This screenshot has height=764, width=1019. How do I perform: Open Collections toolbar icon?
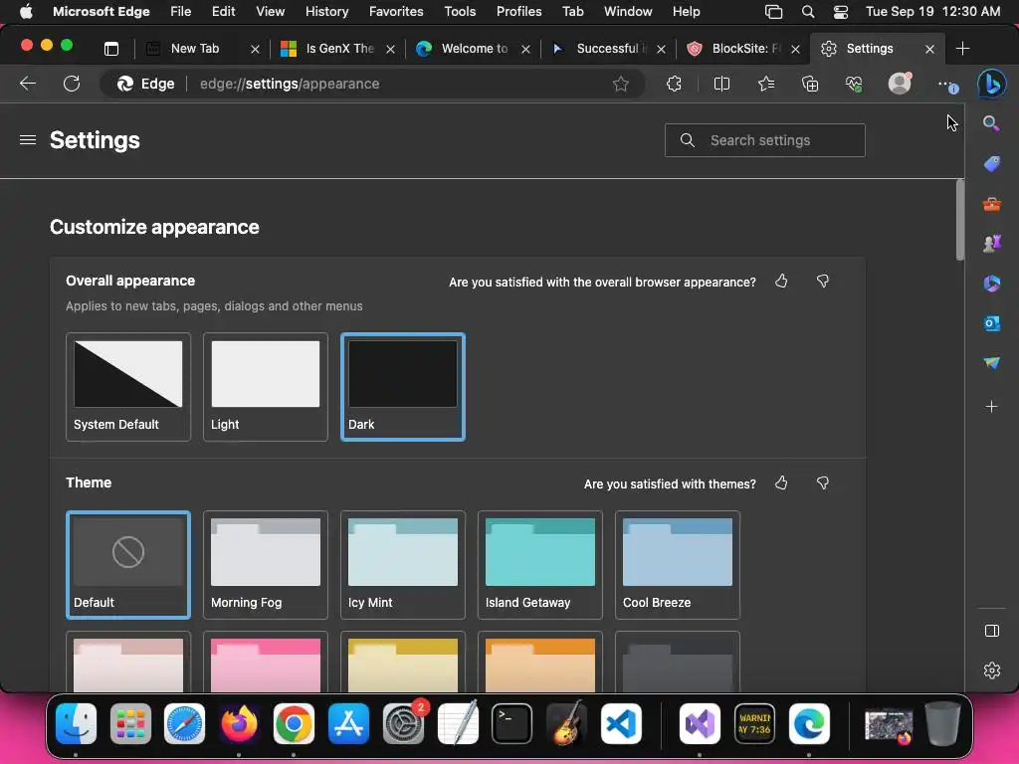pyautogui.click(x=810, y=84)
